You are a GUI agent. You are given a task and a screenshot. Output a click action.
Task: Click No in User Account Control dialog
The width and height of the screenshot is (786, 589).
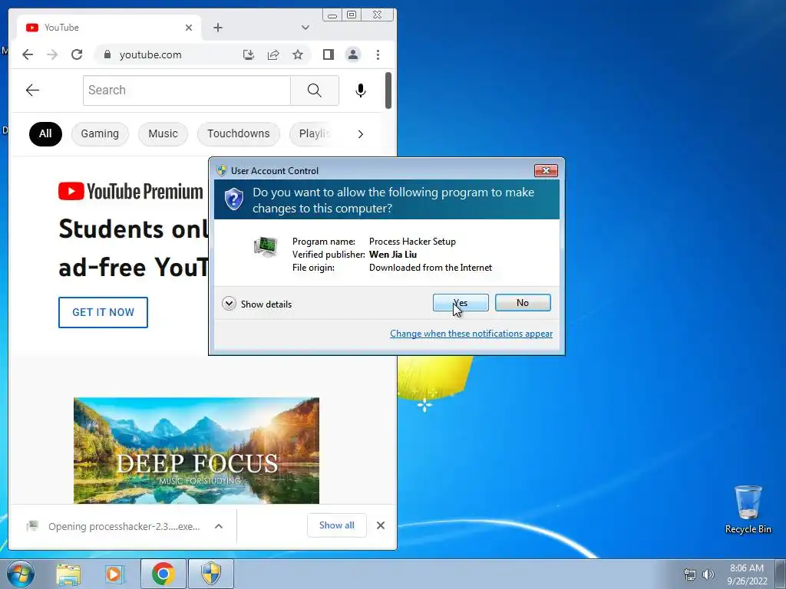[523, 302]
